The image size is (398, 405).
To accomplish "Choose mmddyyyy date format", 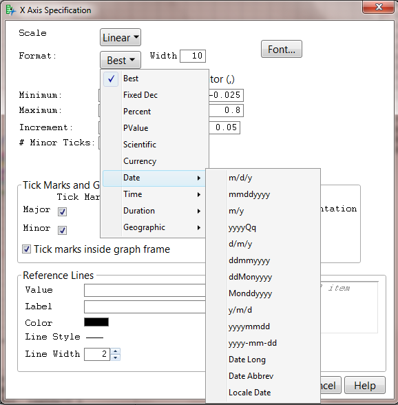I will pyautogui.click(x=263, y=194).
